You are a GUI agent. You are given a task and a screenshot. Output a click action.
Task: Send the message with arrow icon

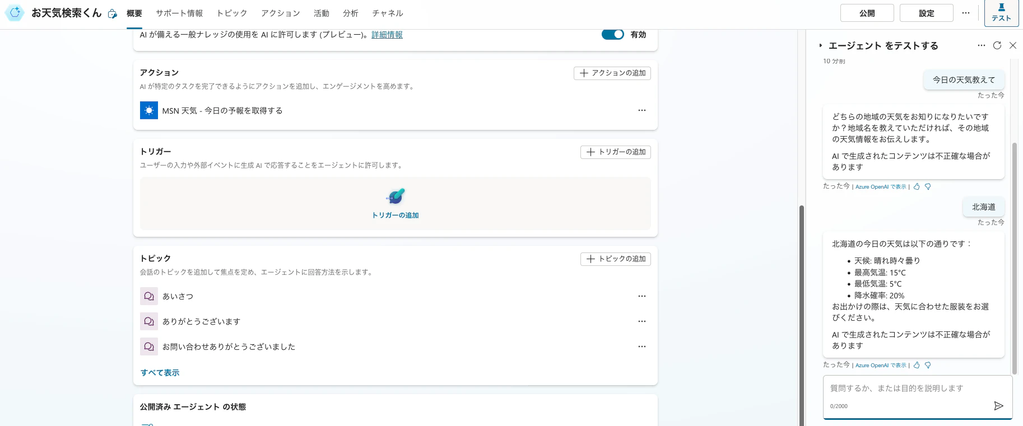coord(998,406)
